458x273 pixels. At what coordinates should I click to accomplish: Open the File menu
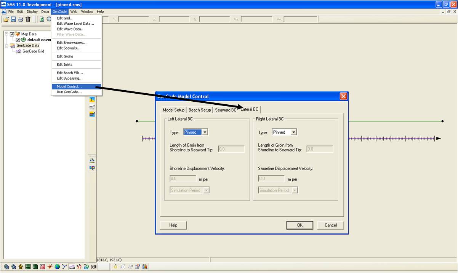coord(11,11)
